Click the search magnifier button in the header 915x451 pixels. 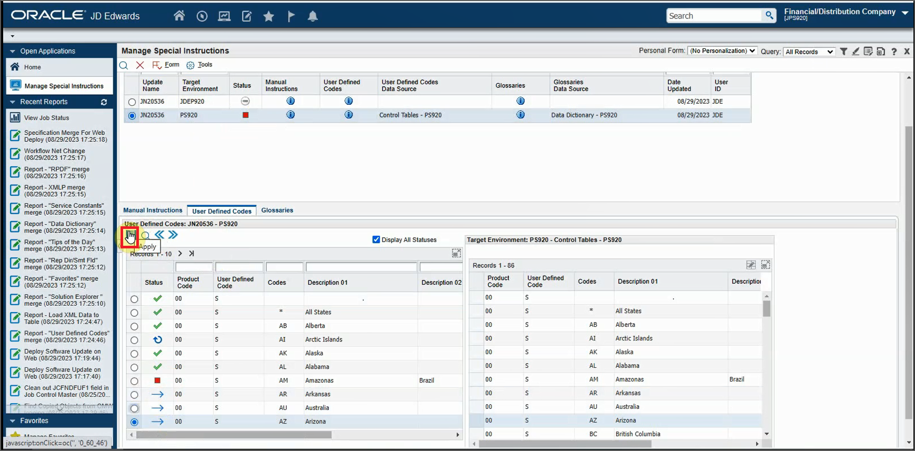[x=769, y=16]
